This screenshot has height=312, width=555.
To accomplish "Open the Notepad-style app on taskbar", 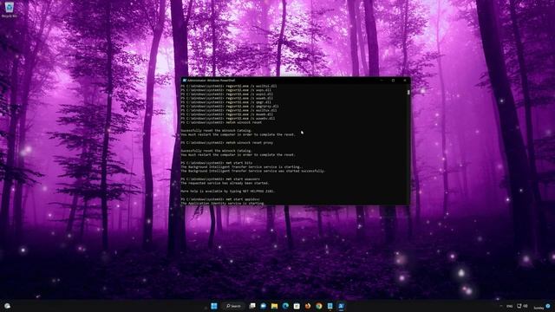I will pos(330,306).
